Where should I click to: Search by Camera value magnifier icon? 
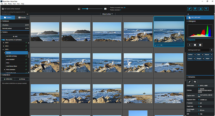[199, 89]
